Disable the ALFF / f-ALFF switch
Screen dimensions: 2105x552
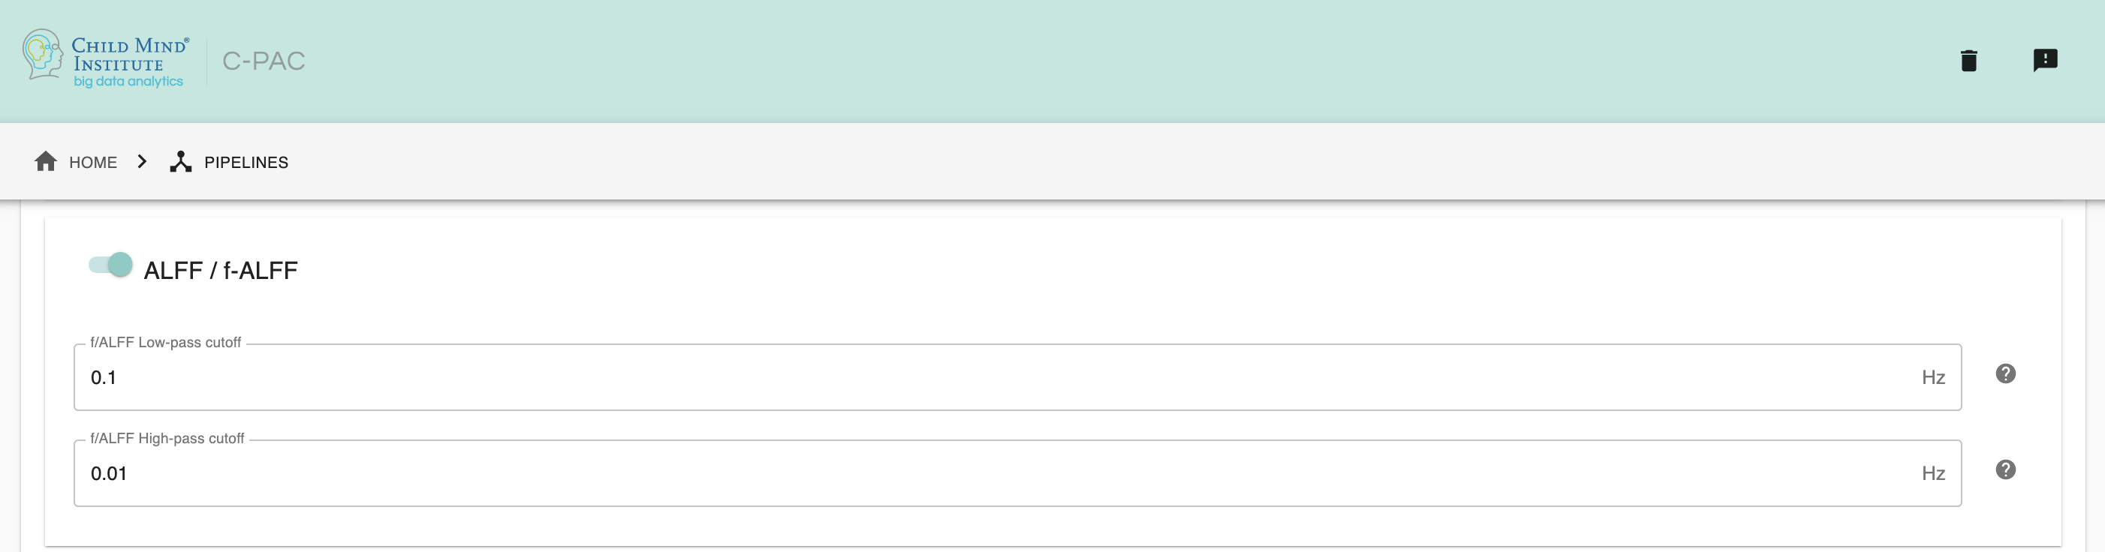click(111, 265)
